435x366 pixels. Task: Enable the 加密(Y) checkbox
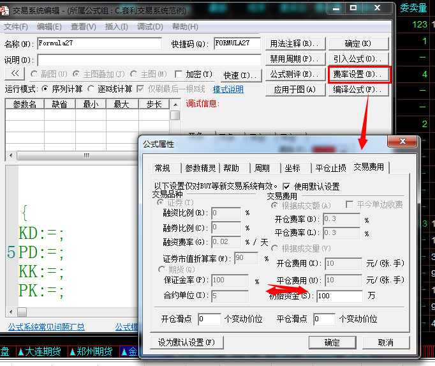point(179,75)
